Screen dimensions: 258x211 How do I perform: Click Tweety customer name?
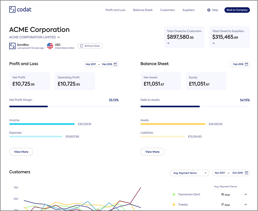tap(183, 205)
